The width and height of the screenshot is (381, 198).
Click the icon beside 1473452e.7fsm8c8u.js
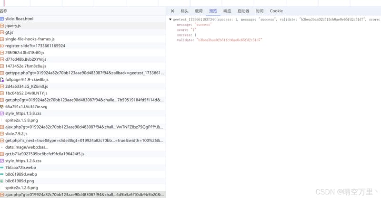click(2, 66)
